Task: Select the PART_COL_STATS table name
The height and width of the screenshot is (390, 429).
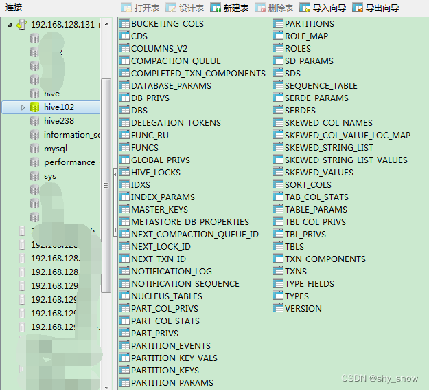Action: tap(165, 321)
